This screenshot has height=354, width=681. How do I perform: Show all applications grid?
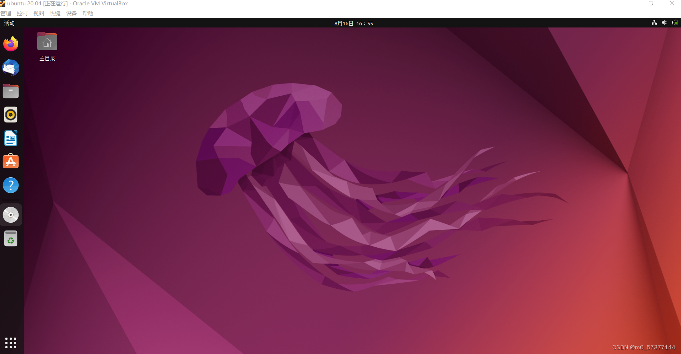pyautogui.click(x=11, y=343)
